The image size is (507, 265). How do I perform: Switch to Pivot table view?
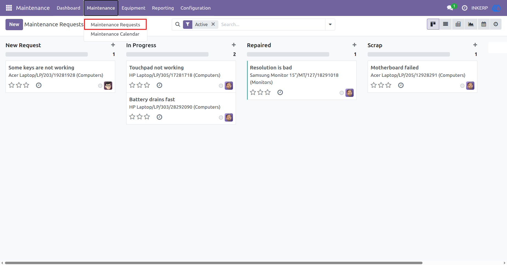coord(458,24)
